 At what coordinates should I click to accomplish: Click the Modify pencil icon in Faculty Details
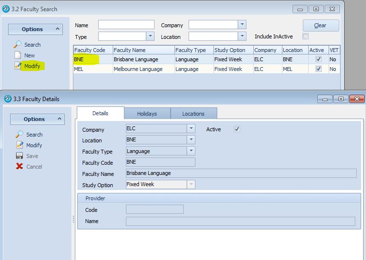point(19,145)
